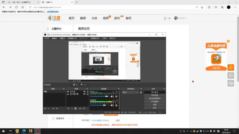Toggle the lock on the display capture source
The image size is (239, 134).
tap(88, 94)
